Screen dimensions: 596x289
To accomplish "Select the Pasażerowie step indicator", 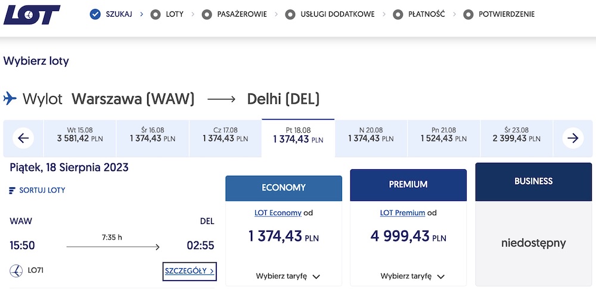I will 234,14.
